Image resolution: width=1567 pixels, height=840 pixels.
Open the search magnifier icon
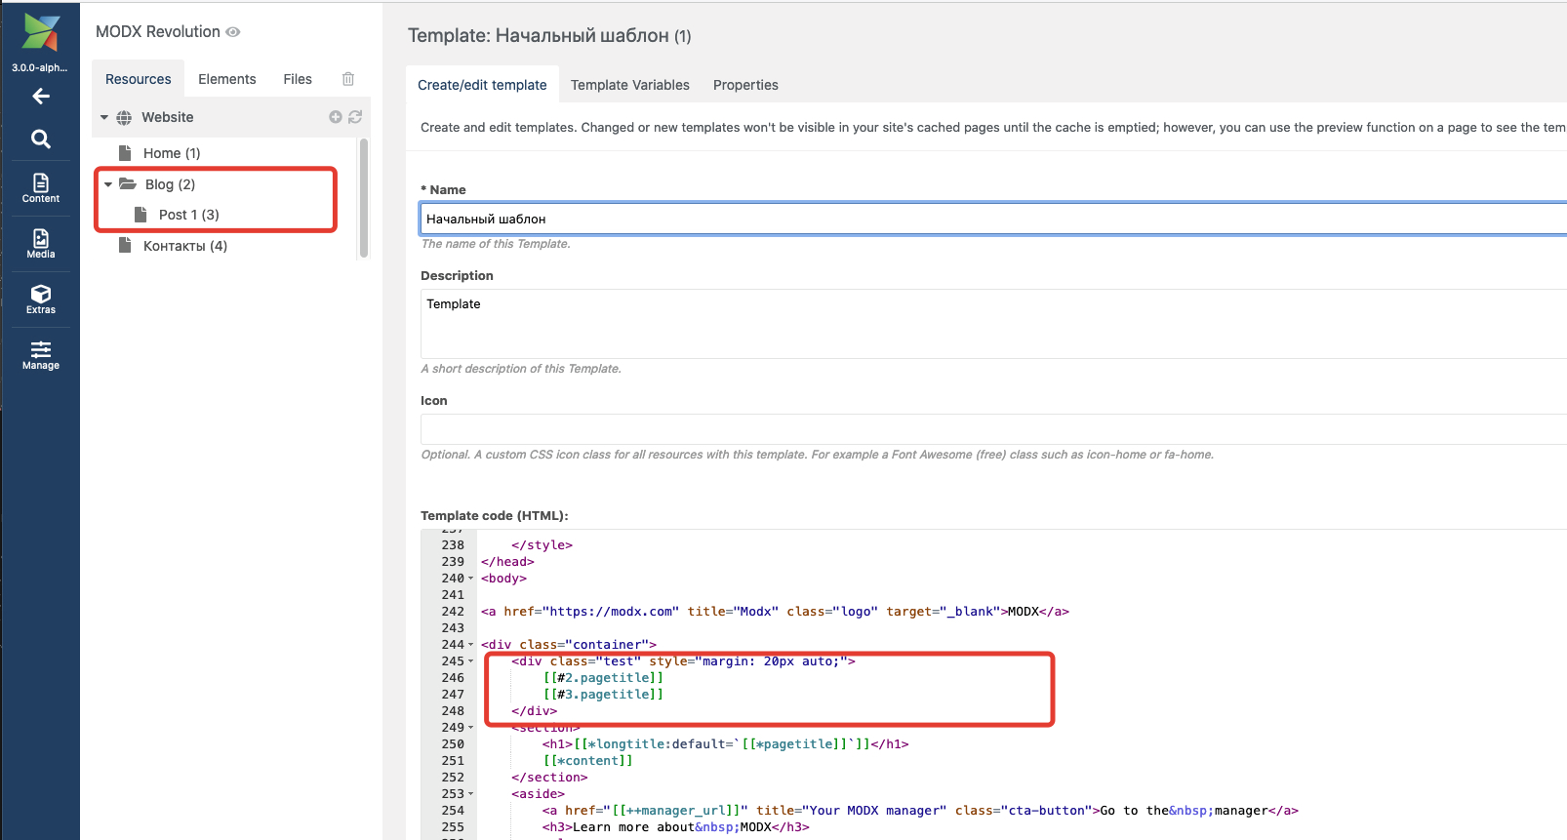[x=41, y=139]
